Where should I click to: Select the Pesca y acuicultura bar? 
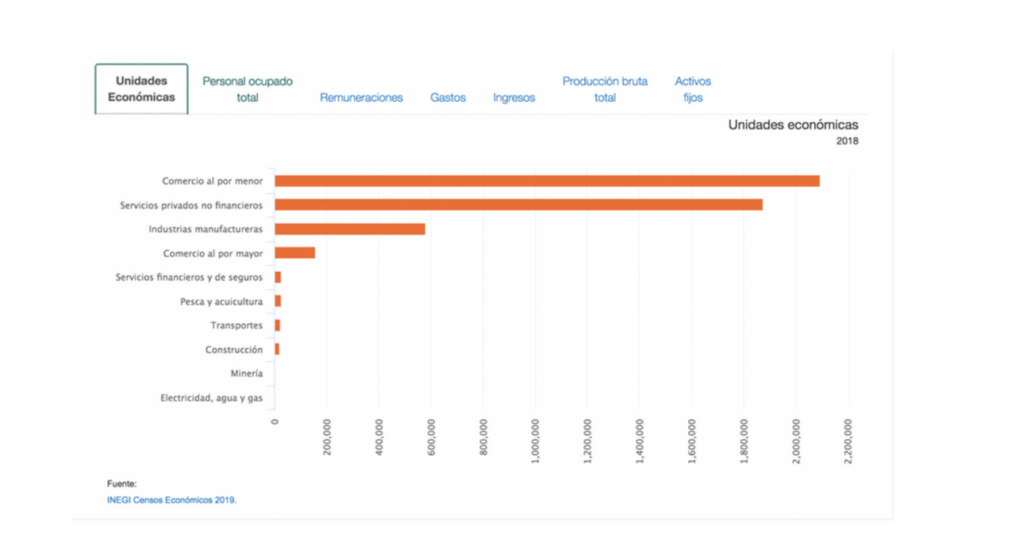278,301
